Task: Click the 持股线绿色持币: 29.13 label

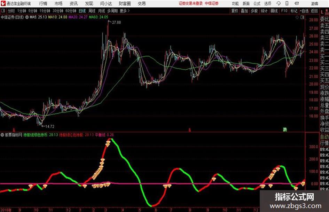Action: 40,135
